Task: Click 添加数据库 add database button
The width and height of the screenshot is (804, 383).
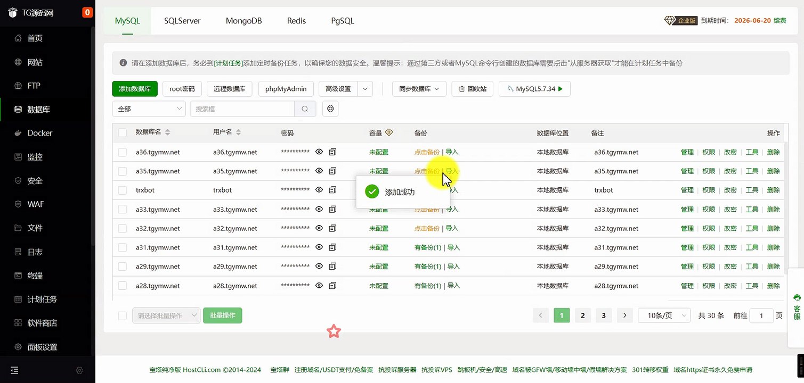Action: (x=135, y=89)
